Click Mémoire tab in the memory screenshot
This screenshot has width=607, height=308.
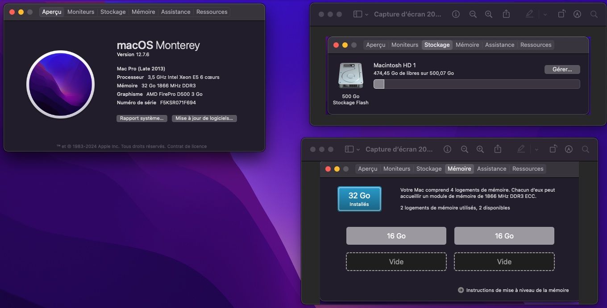459,169
